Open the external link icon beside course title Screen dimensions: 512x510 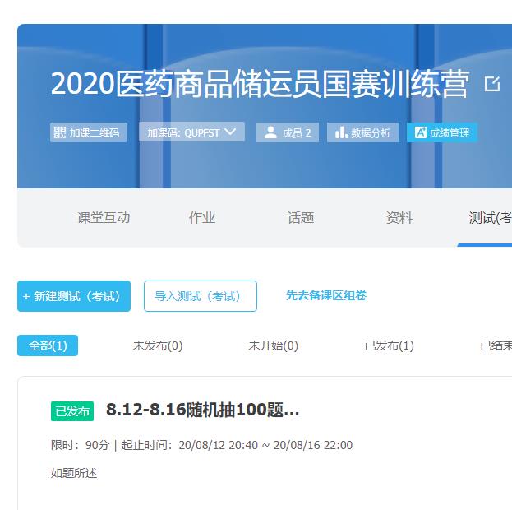click(x=492, y=84)
